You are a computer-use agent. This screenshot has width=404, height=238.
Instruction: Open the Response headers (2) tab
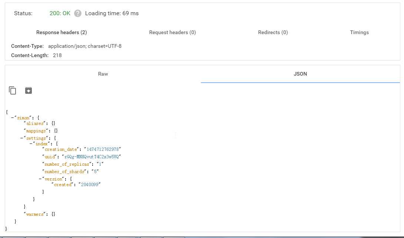click(x=61, y=33)
